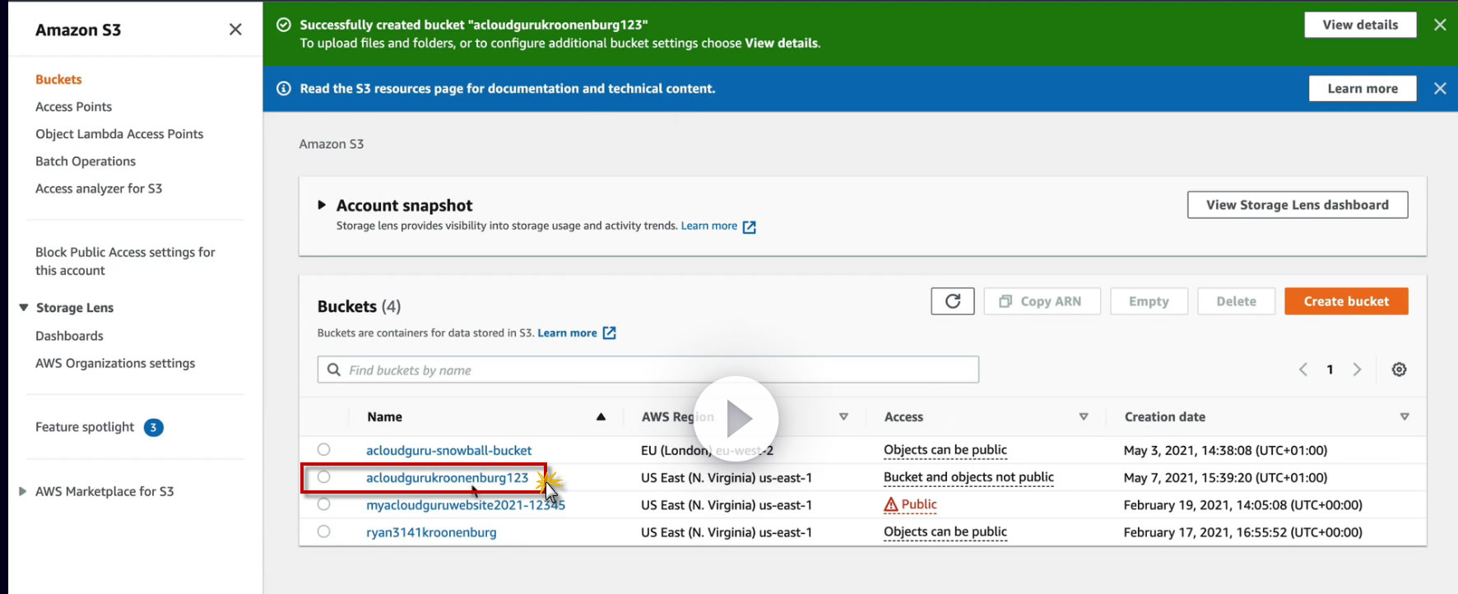
Task: Collapse the Storage Lens navigation group
Action: 24,307
